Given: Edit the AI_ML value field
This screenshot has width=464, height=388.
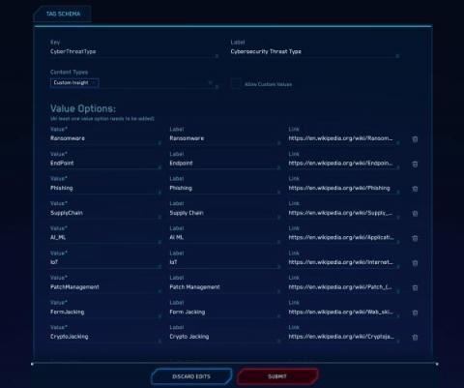Looking at the screenshot, I should [105, 237].
